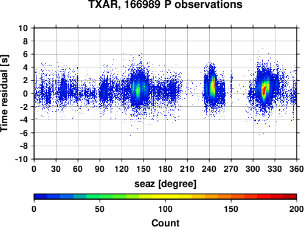This screenshot has width=304, height=227.
Task: Click the x-axis tick label 360
Action: pyautogui.click(x=297, y=169)
